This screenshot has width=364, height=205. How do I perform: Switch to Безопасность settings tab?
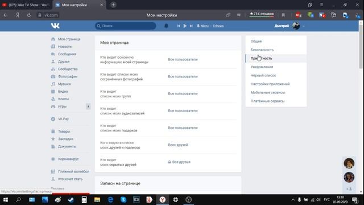pos(276,50)
